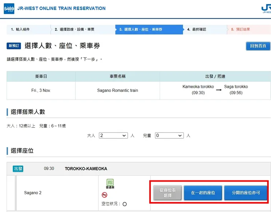This screenshot has height=212, width=271.
Task: Click TOROKKO-KAMEOKA station heading
Action: [86, 169]
